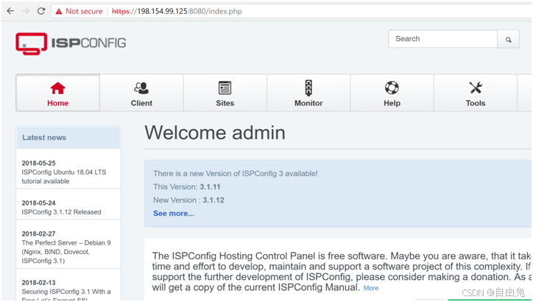The height and width of the screenshot is (302, 533).
Task: Open the Home tab label
Action: tap(57, 103)
